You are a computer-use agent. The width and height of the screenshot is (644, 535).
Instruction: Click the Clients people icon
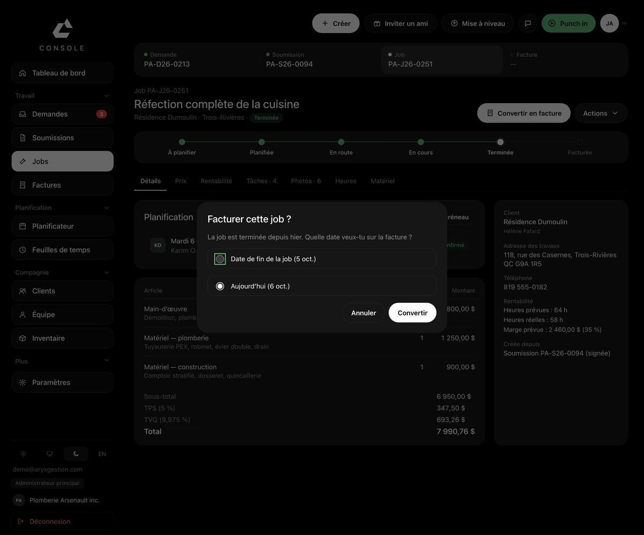pyautogui.click(x=23, y=291)
